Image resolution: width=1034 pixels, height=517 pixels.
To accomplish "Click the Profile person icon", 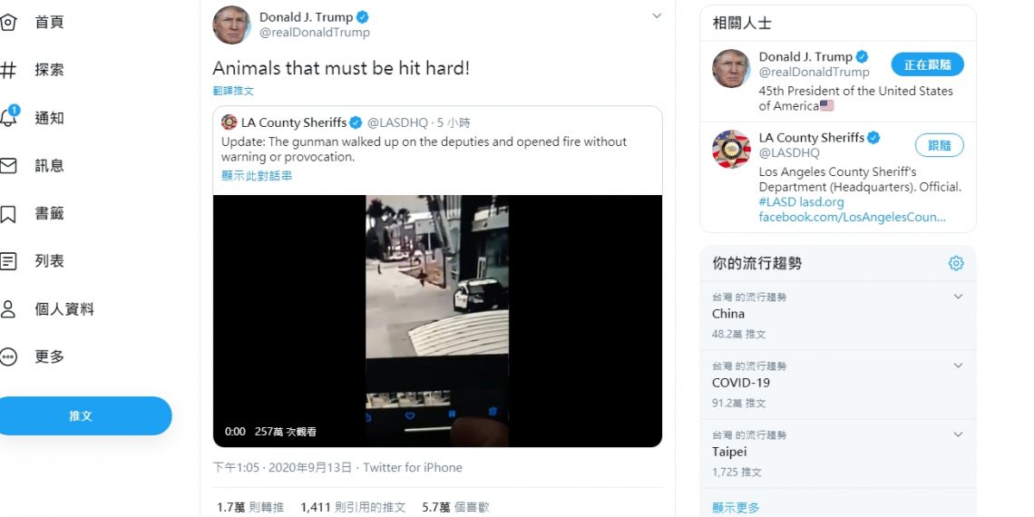I will point(7,309).
